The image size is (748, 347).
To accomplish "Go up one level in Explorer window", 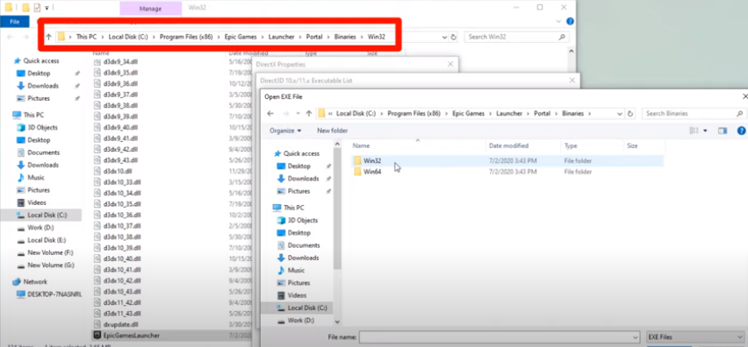I will pyautogui.click(x=48, y=37).
